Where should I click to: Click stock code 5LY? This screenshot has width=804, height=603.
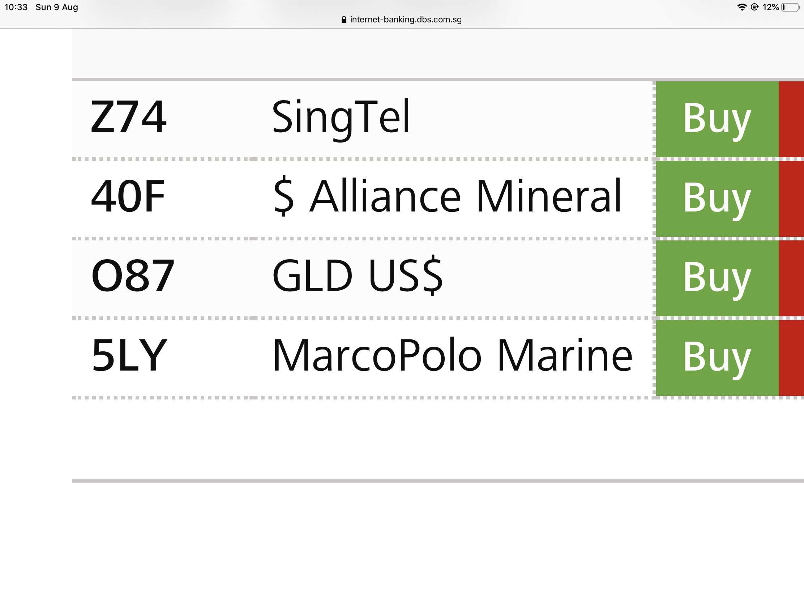pos(129,356)
